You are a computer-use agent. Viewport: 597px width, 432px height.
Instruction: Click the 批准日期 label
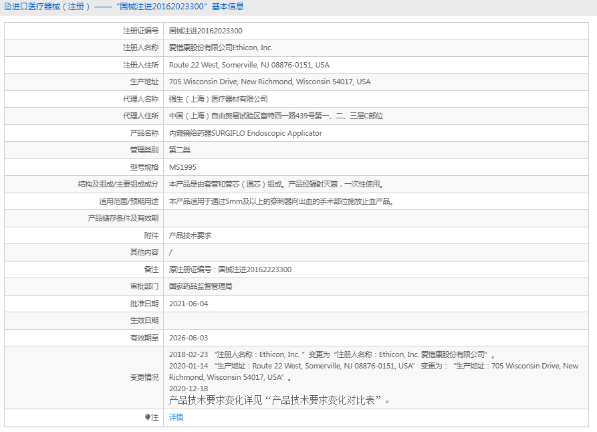144,304
